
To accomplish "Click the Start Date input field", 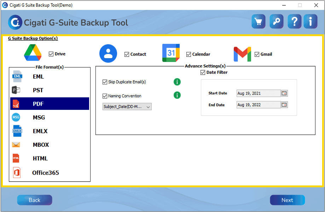I will [x=258, y=93].
